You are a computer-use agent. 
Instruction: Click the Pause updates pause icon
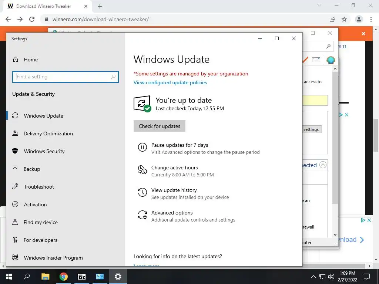[x=142, y=147]
